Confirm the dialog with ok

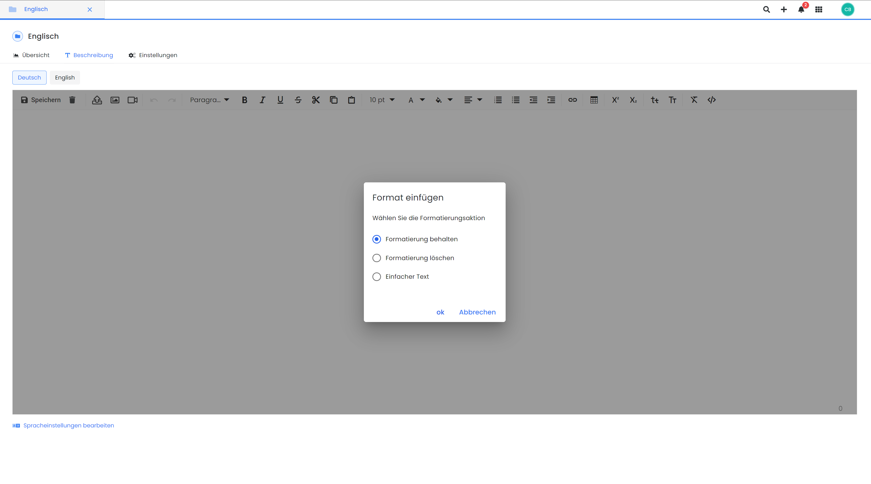pyautogui.click(x=440, y=312)
